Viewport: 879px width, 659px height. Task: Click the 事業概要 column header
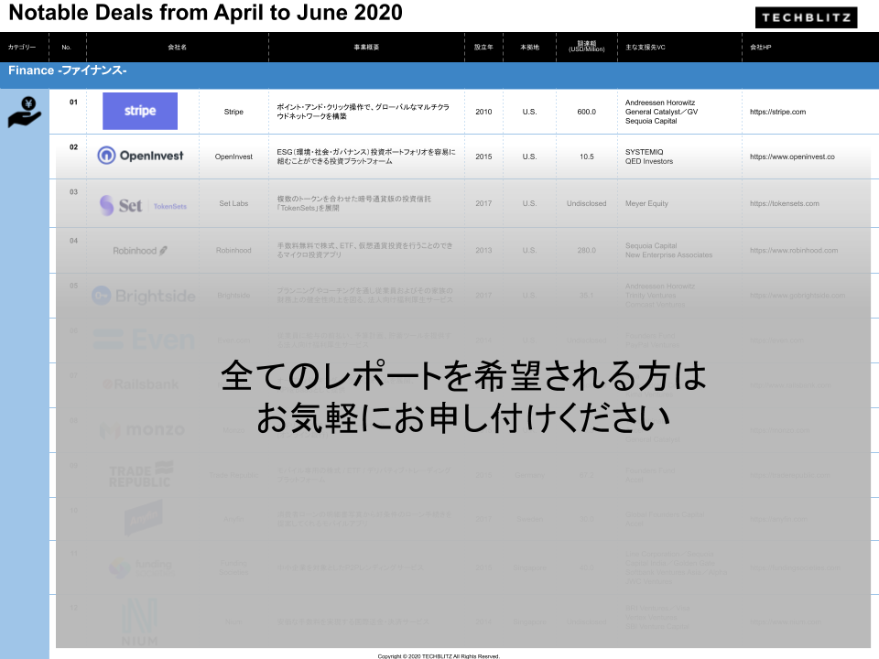click(x=366, y=47)
